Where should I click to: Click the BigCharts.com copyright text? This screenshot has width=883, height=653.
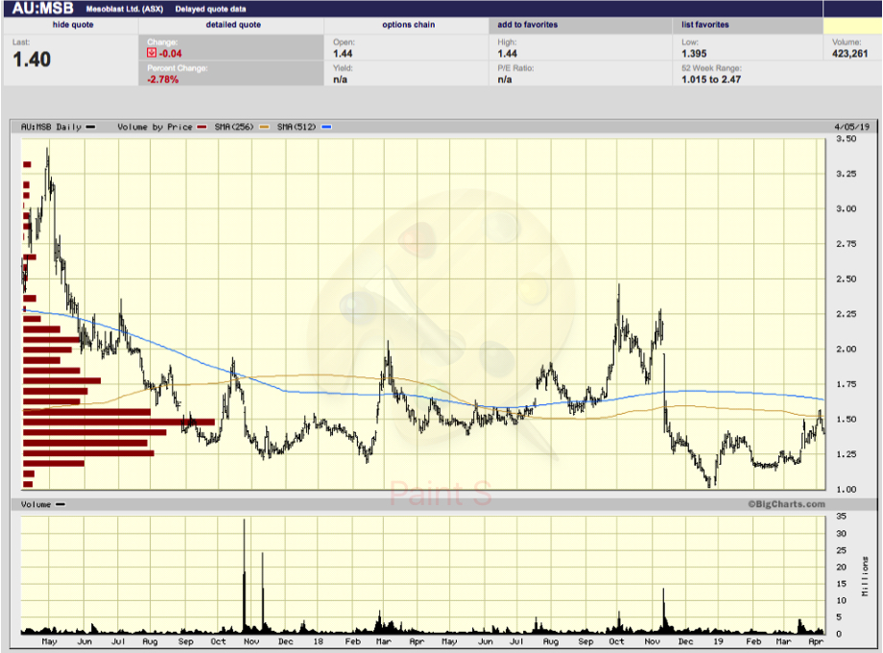click(786, 504)
